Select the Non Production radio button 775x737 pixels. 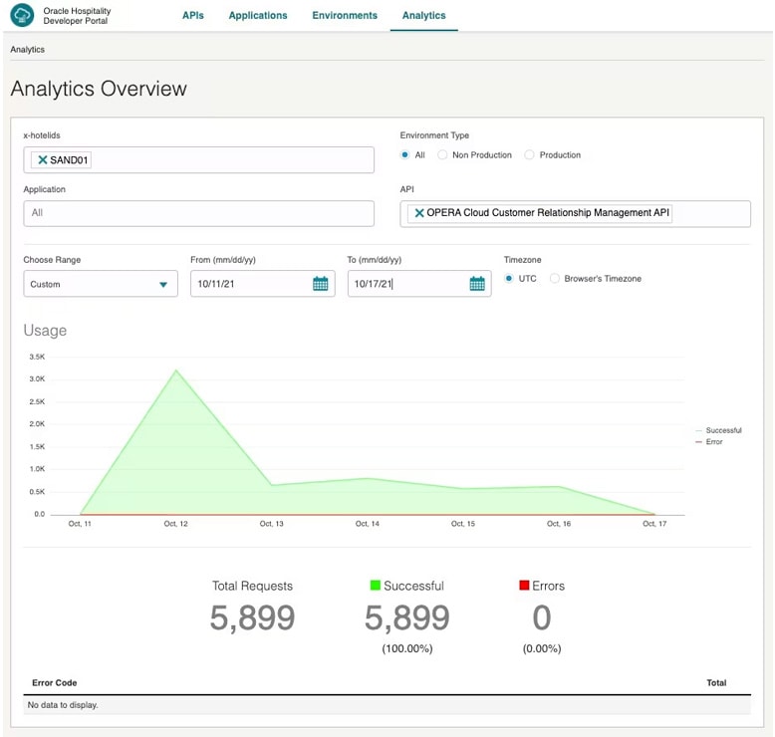pyautogui.click(x=442, y=155)
